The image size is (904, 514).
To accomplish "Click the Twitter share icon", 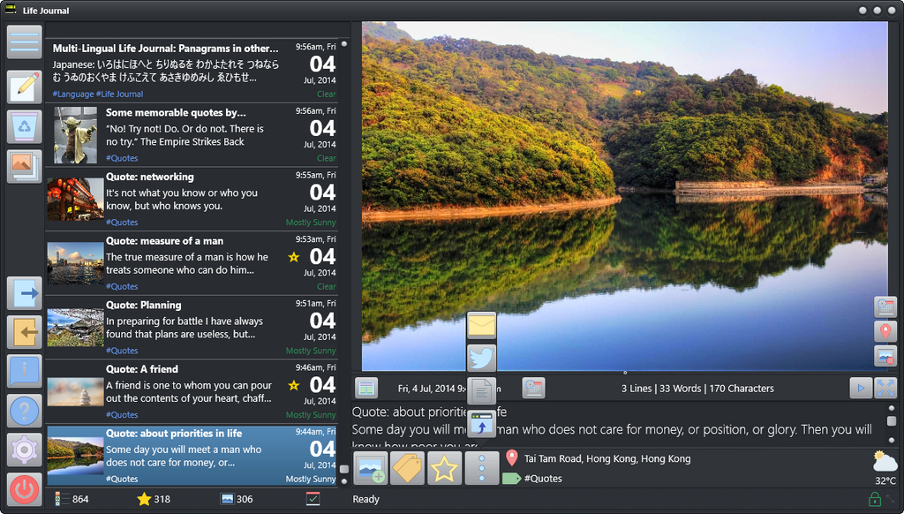I will point(482,358).
